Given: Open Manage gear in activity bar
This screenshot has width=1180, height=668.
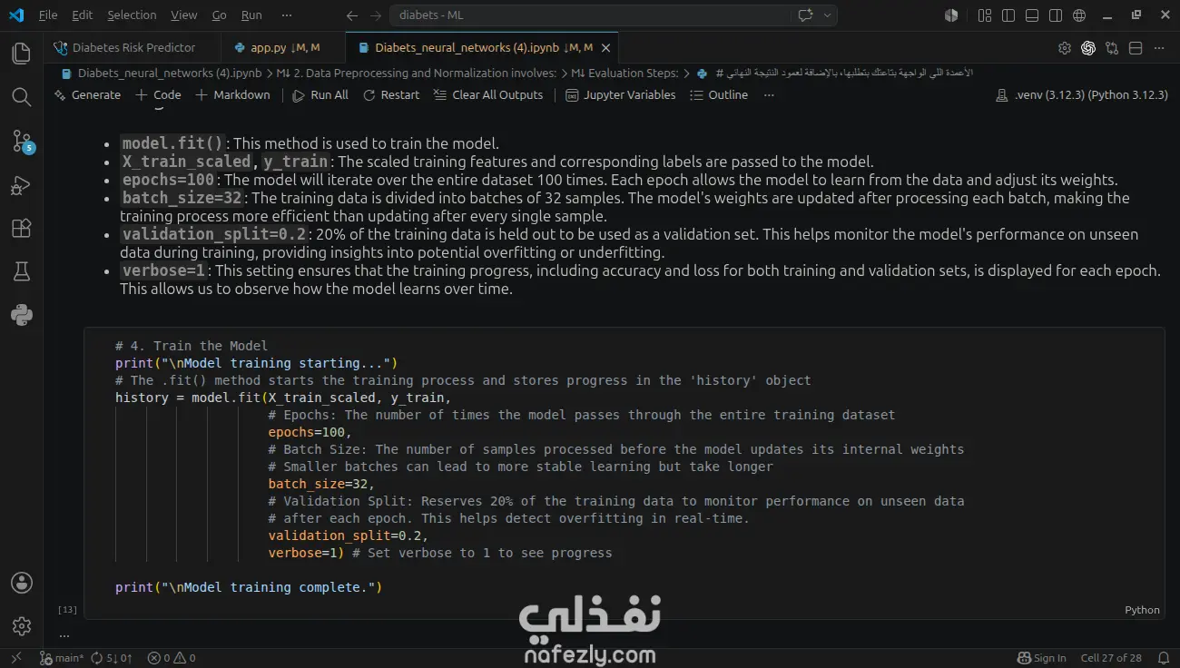Looking at the screenshot, I should [x=21, y=626].
